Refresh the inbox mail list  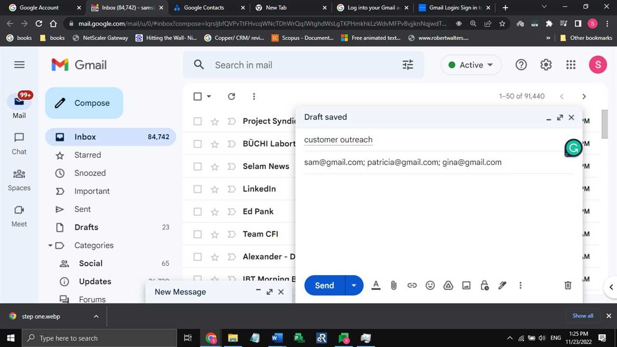coord(231,96)
